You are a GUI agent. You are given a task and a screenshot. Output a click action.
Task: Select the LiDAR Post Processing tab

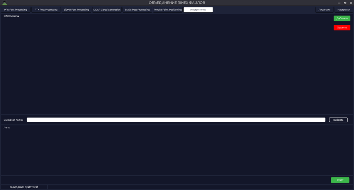(77, 10)
